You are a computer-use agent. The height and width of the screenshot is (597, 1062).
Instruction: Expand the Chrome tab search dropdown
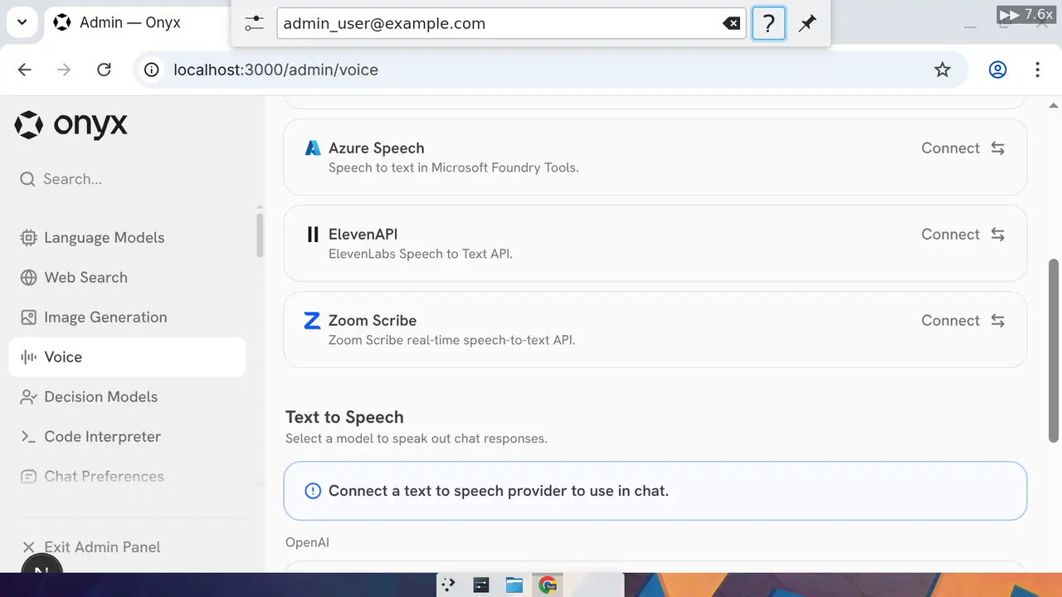pyautogui.click(x=22, y=22)
